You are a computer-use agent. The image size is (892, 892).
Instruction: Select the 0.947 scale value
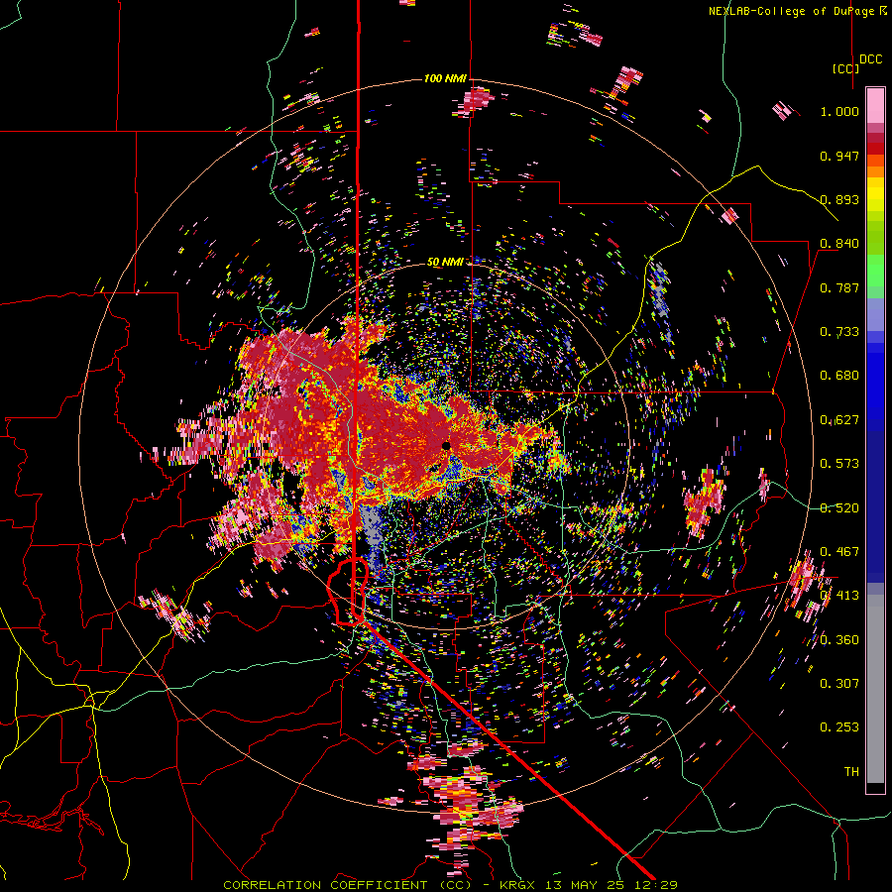pos(839,156)
